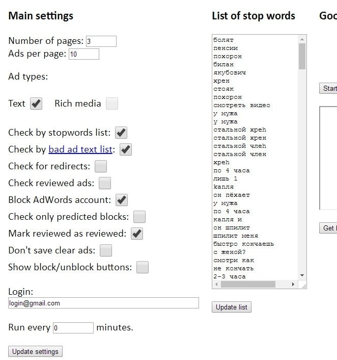Focus the Number of pages field
This screenshot has height=360, width=337.
[101, 41]
